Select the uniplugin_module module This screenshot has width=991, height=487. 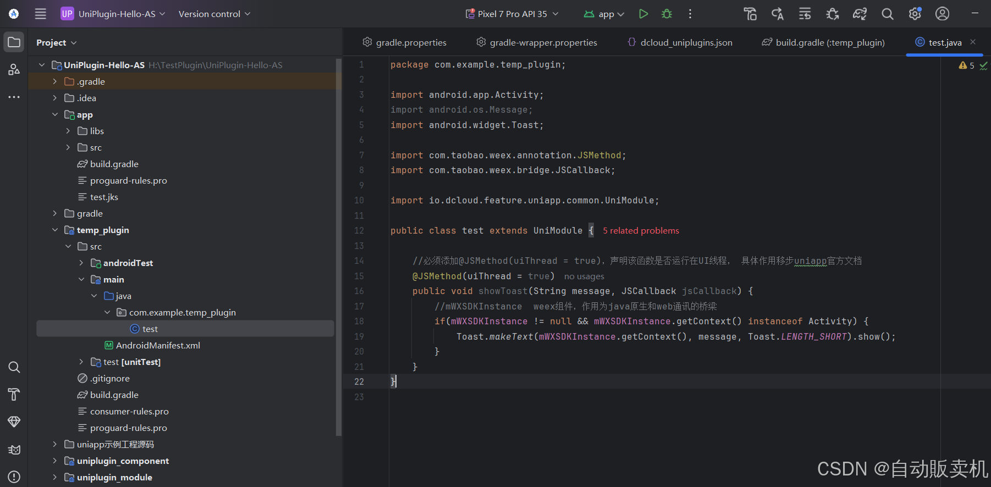pyautogui.click(x=114, y=477)
